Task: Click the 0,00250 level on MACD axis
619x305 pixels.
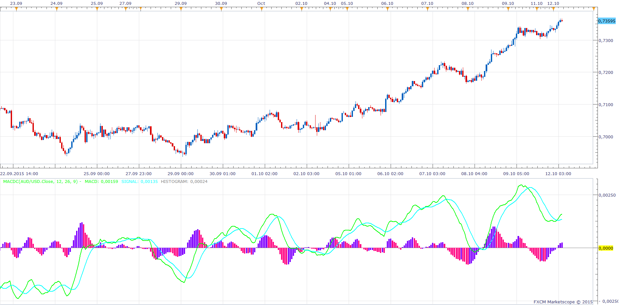Action: pos(607,195)
